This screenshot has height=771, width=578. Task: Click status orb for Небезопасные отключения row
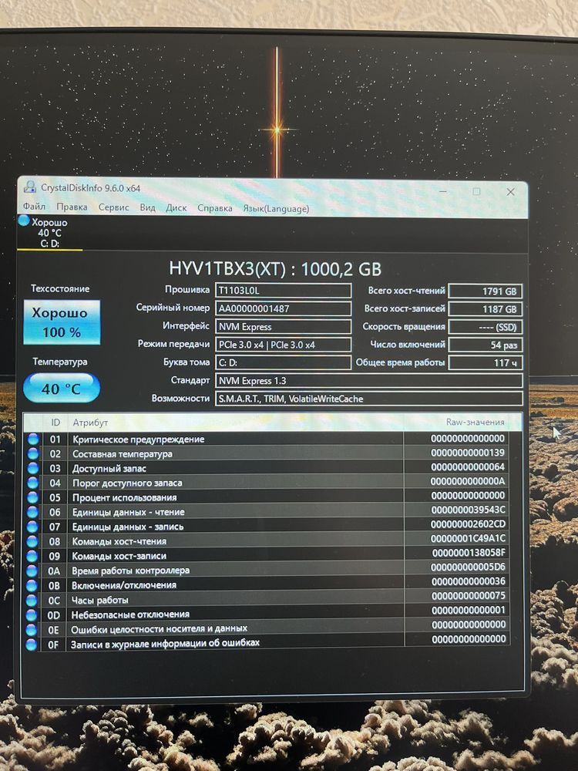pyautogui.click(x=32, y=615)
